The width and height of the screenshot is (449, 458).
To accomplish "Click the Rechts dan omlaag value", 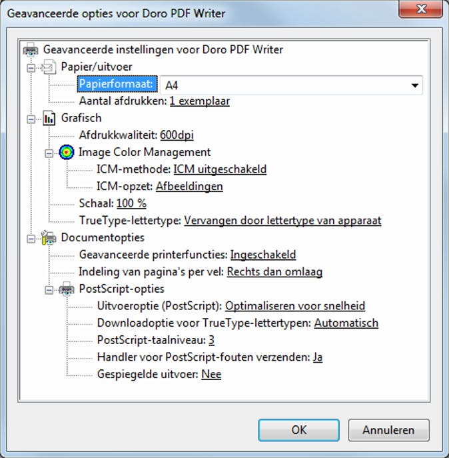I will 274,271.
